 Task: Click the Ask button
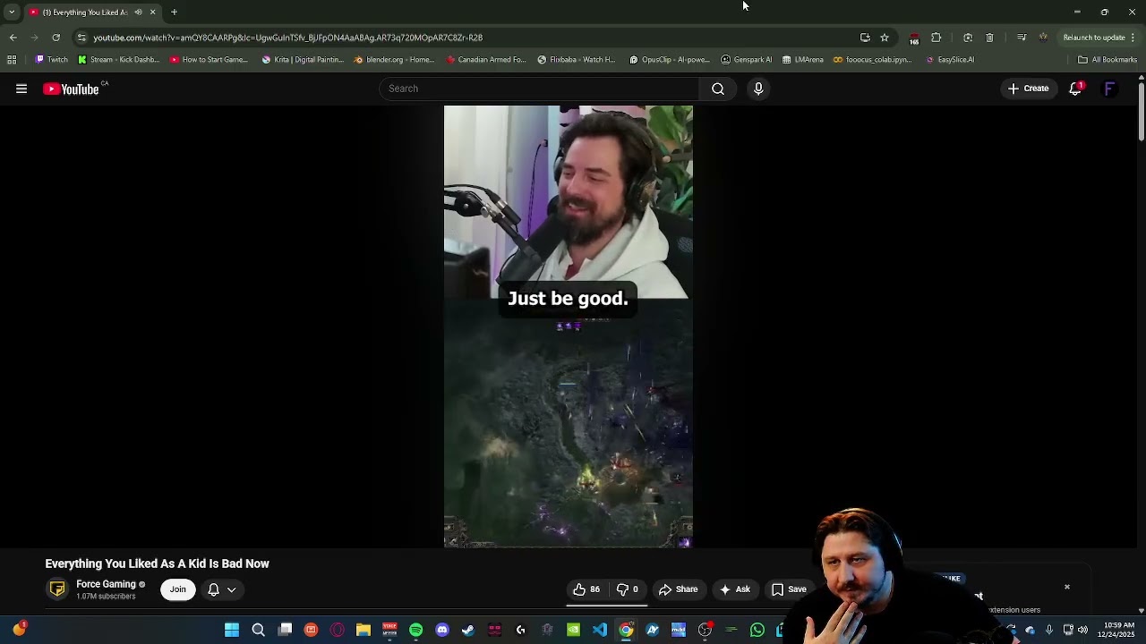tap(734, 589)
